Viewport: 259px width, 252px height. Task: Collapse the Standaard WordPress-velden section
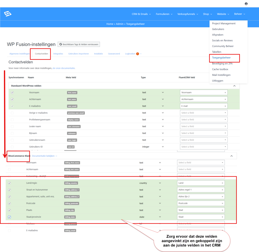234,86
